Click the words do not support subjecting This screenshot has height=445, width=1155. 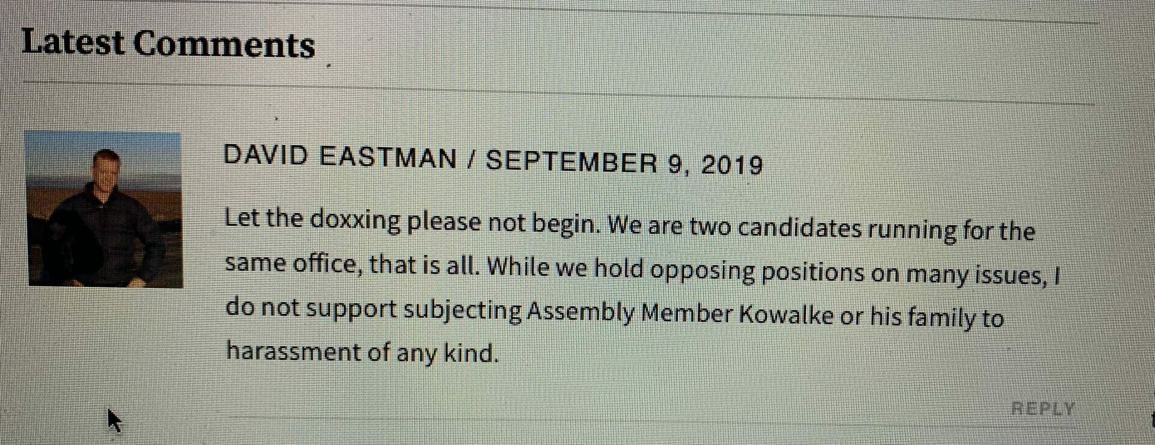pyautogui.click(x=374, y=309)
